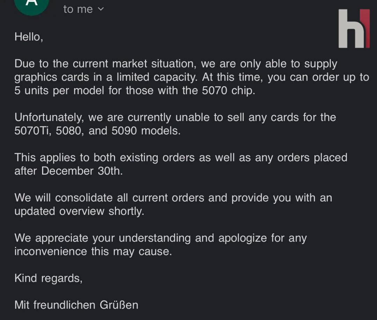Expand recipient details chevron beside "to me"
Image resolution: width=377 pixels, height=320 pixels.
[x=101, y=9]
